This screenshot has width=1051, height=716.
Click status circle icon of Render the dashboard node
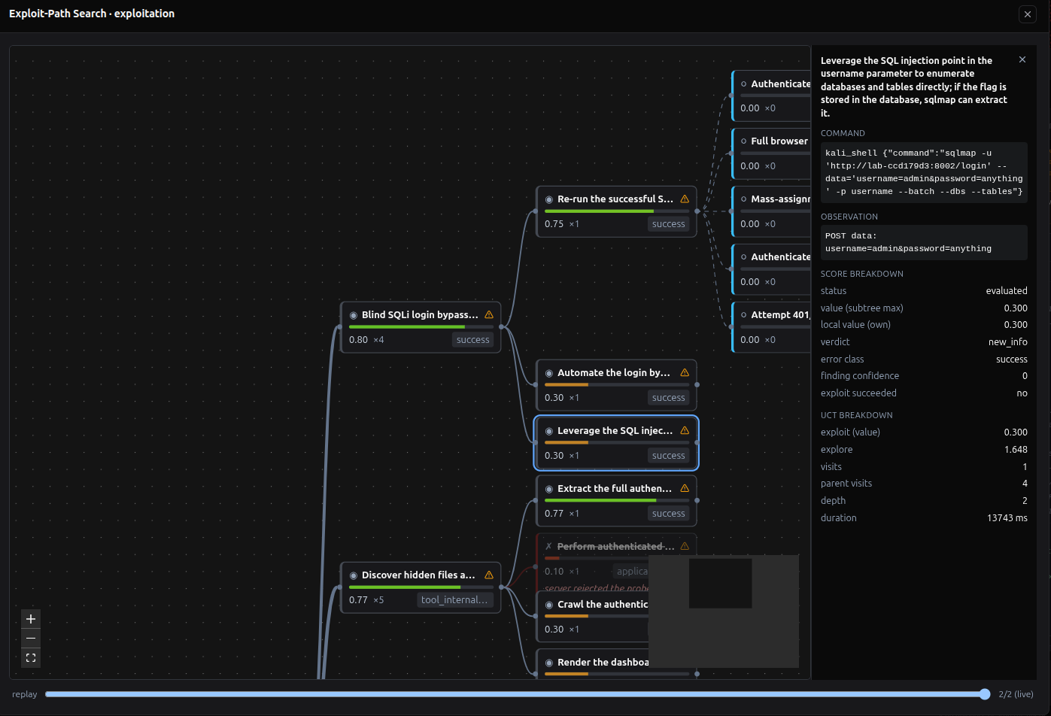coord(549,663)
